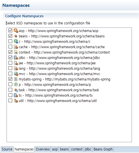Screen dimensions: 139x153
Task: Enable the cache namespace checkbox
Action: coord(11,47)
